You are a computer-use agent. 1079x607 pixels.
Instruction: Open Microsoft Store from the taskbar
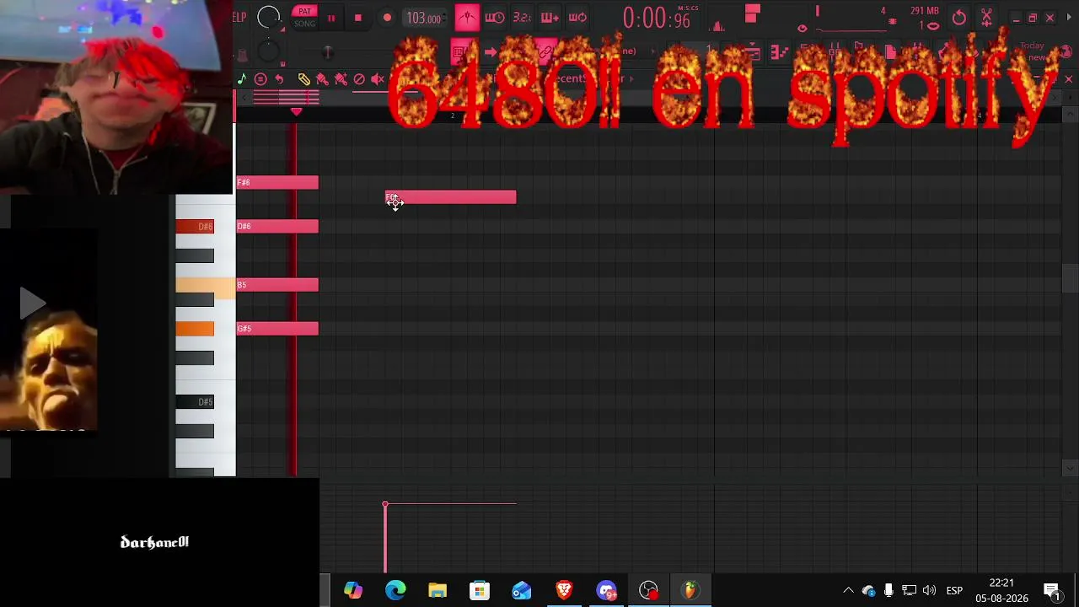pyautogui.click(x=480, y=590)
